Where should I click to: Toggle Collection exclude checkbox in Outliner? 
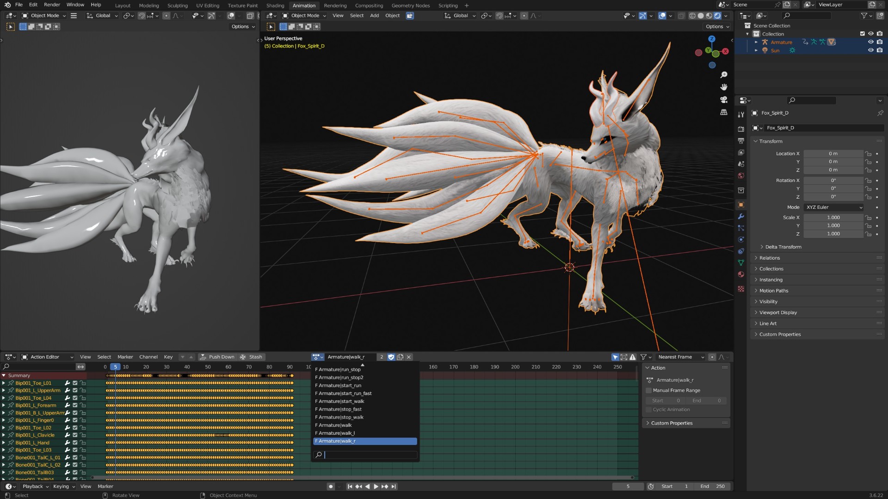[862, 34]
